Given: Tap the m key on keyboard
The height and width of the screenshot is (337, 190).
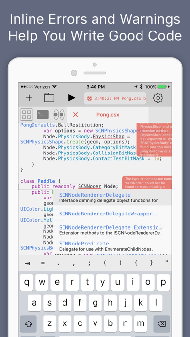Looking at the screenshot, I should click(x=141, y=323).
